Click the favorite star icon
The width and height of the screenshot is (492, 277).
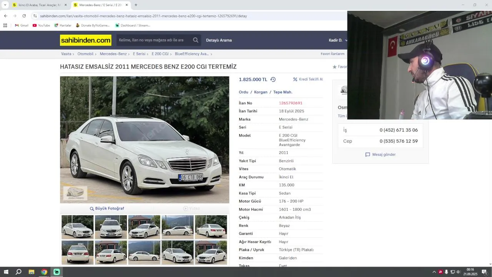[x=335, y=67]
